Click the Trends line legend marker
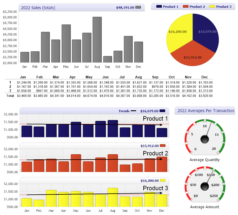The image size is (238, 215). (x=134, y=111)
